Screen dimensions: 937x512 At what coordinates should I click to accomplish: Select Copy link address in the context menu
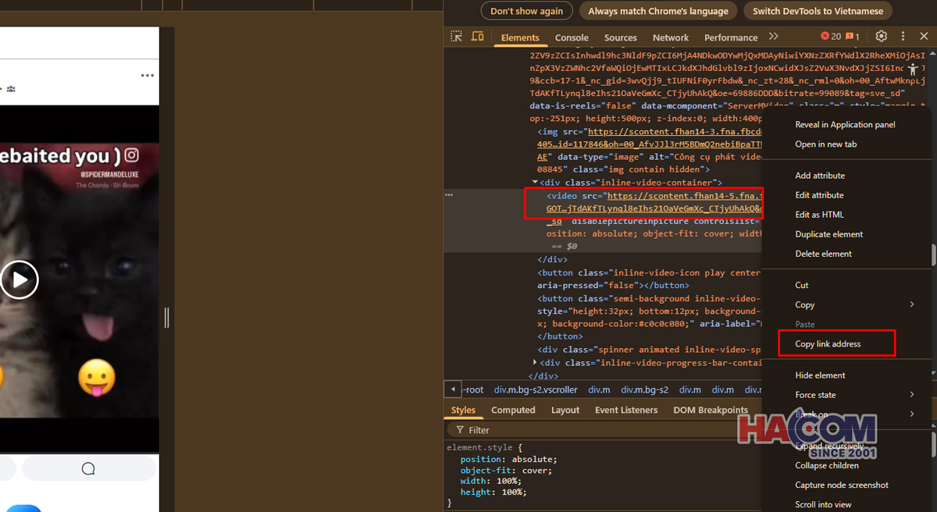(x=828, y=344)
